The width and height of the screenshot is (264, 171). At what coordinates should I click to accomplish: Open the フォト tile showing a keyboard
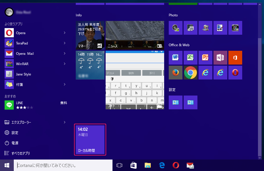point(135,80)
